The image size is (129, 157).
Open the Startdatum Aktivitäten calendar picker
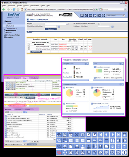pyautogui.click(x=59, y=27)
